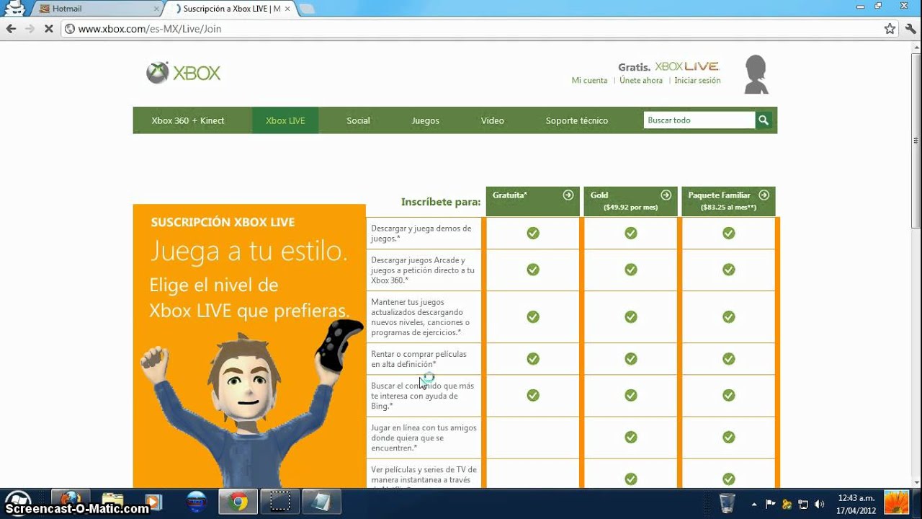Image resolution: width=922 pixels, height=519 pixels.
Task: Click the address bar URL
Action: [x=150, y=29]
